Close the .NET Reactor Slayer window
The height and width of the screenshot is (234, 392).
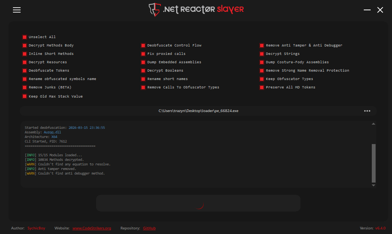coord(380,10)
